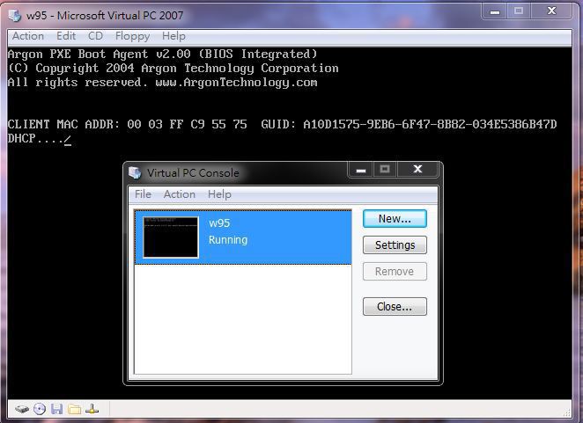Click the Virtual PC Console title icon
583x423 pixels.
click(135, 172)
